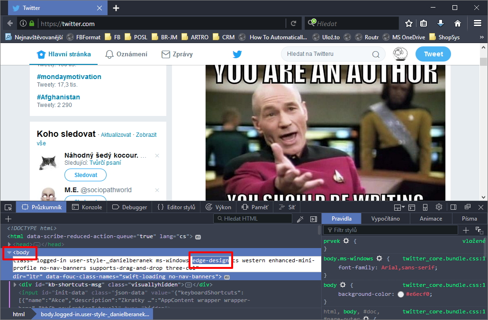Open the Animace sidebar tab
The height and width of the screenshot is (320, 488).
431,219
